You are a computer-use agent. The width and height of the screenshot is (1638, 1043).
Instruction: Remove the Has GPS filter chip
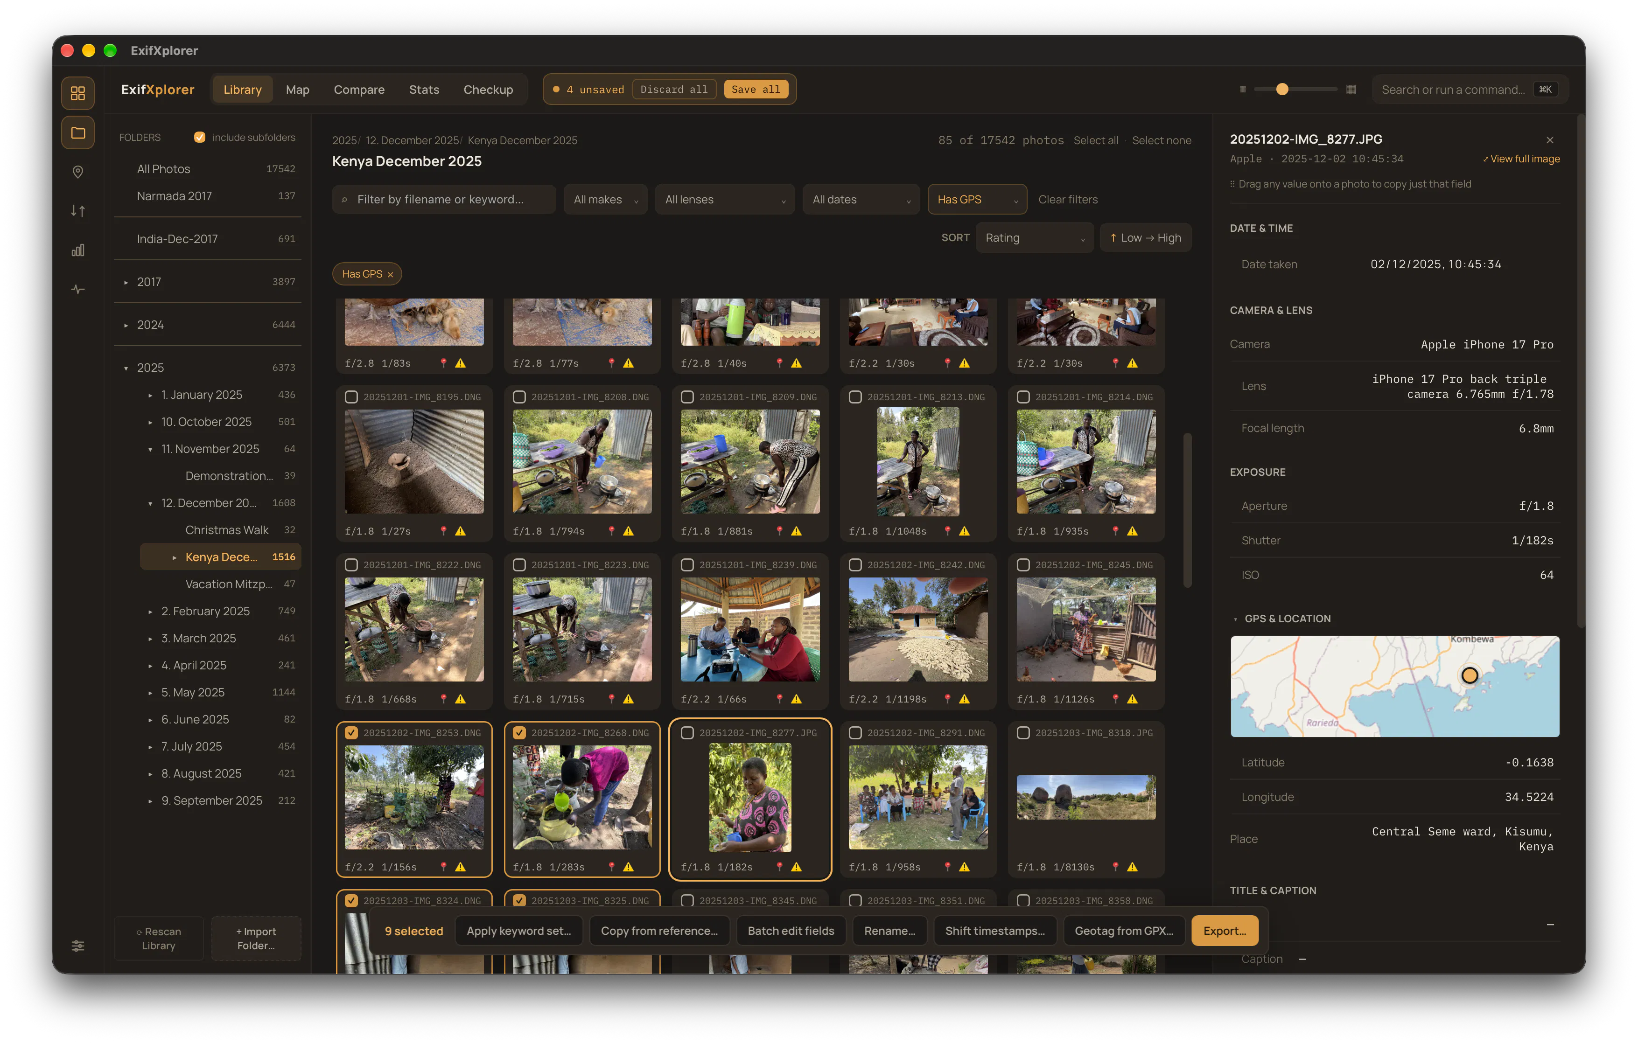(391, 275)
